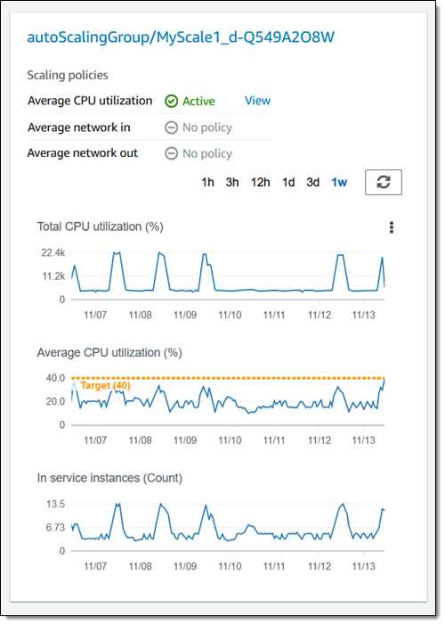Click the In service instances (Count) title
The width and height of the screenshot is (445, 625).
[x=109, y=478]
